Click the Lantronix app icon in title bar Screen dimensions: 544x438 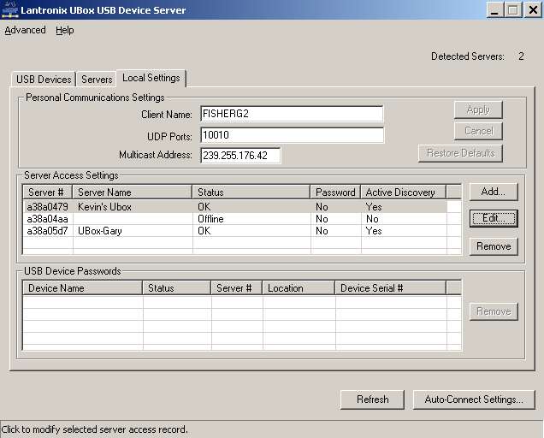click(x=9, y=10)
